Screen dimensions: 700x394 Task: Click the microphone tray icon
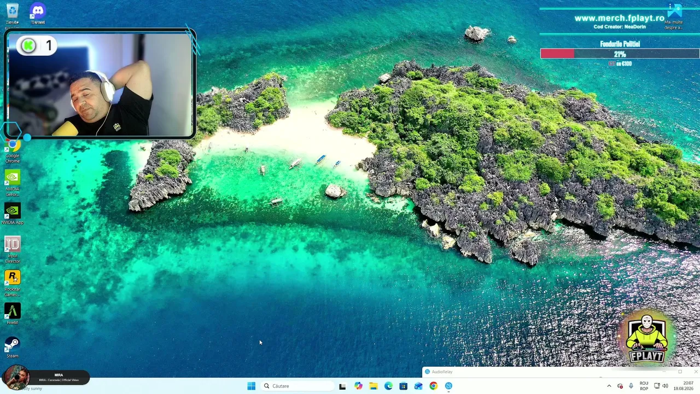pyautogui.click(x=631, y=386)
